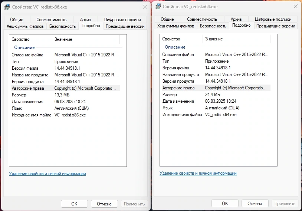Click Применить button in x64 properties window
The width and height of the screenshot is (302, 211).
click(285, 204)
